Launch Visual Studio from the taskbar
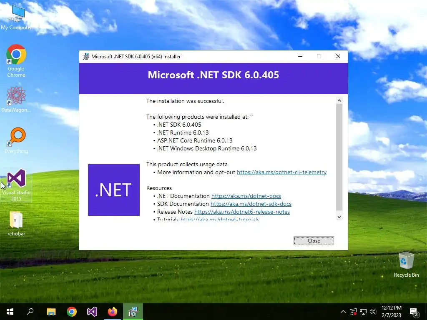 [x=92, y=312]
